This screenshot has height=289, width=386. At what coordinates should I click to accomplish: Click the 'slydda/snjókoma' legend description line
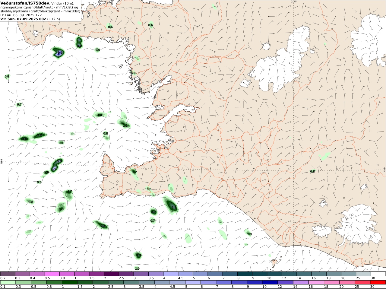tap(40, 11)
